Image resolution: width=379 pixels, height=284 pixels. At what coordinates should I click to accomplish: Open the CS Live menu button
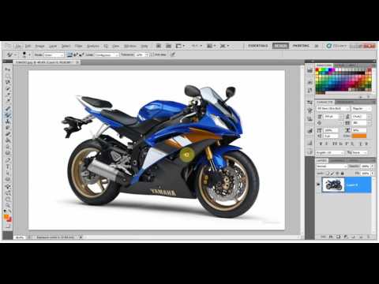(x=336, y=46)
